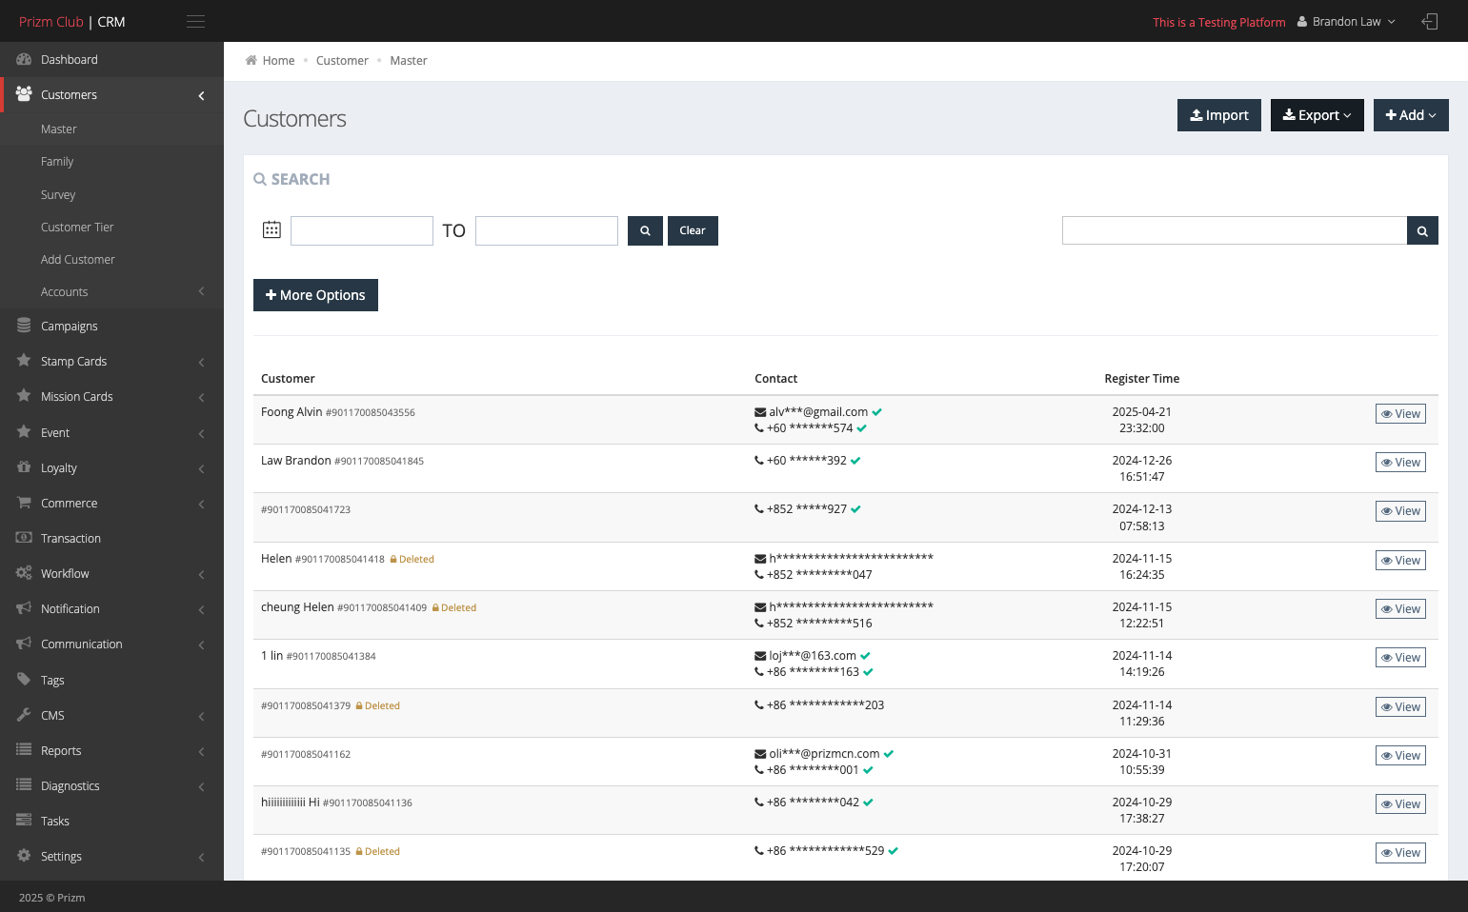Click the start date input field
Viewport: 1468px width, 912px height.
pyautogui.click(x=362, y=230)
